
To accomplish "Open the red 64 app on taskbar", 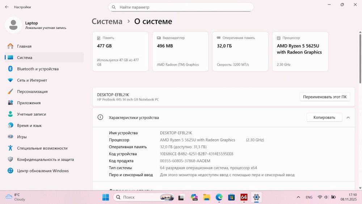I will click(244, 197).
